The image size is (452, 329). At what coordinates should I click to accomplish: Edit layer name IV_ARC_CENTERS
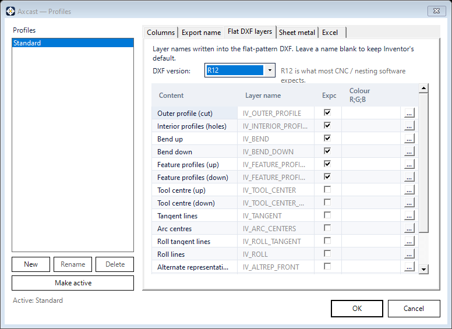276,228
